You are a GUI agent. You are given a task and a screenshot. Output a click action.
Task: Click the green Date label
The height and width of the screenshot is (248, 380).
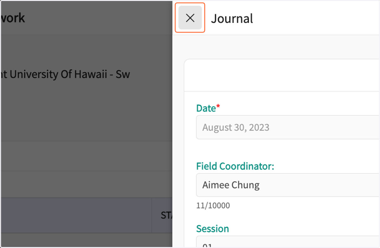[x=206, y=108]
